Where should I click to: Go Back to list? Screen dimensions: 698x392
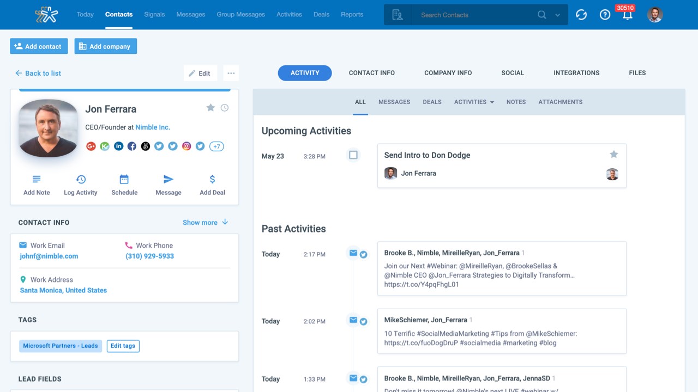(x=38, y=73)
